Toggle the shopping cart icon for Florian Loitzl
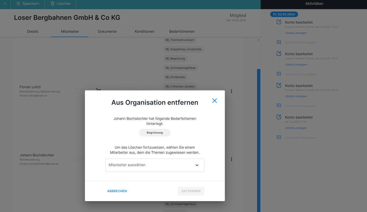 coord(98,90)
